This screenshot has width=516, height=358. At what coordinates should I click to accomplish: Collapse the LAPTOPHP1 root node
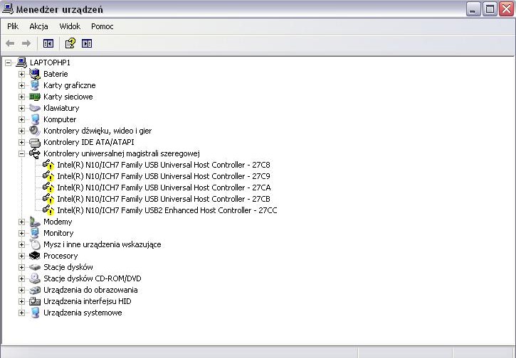(x=8, y=63)
